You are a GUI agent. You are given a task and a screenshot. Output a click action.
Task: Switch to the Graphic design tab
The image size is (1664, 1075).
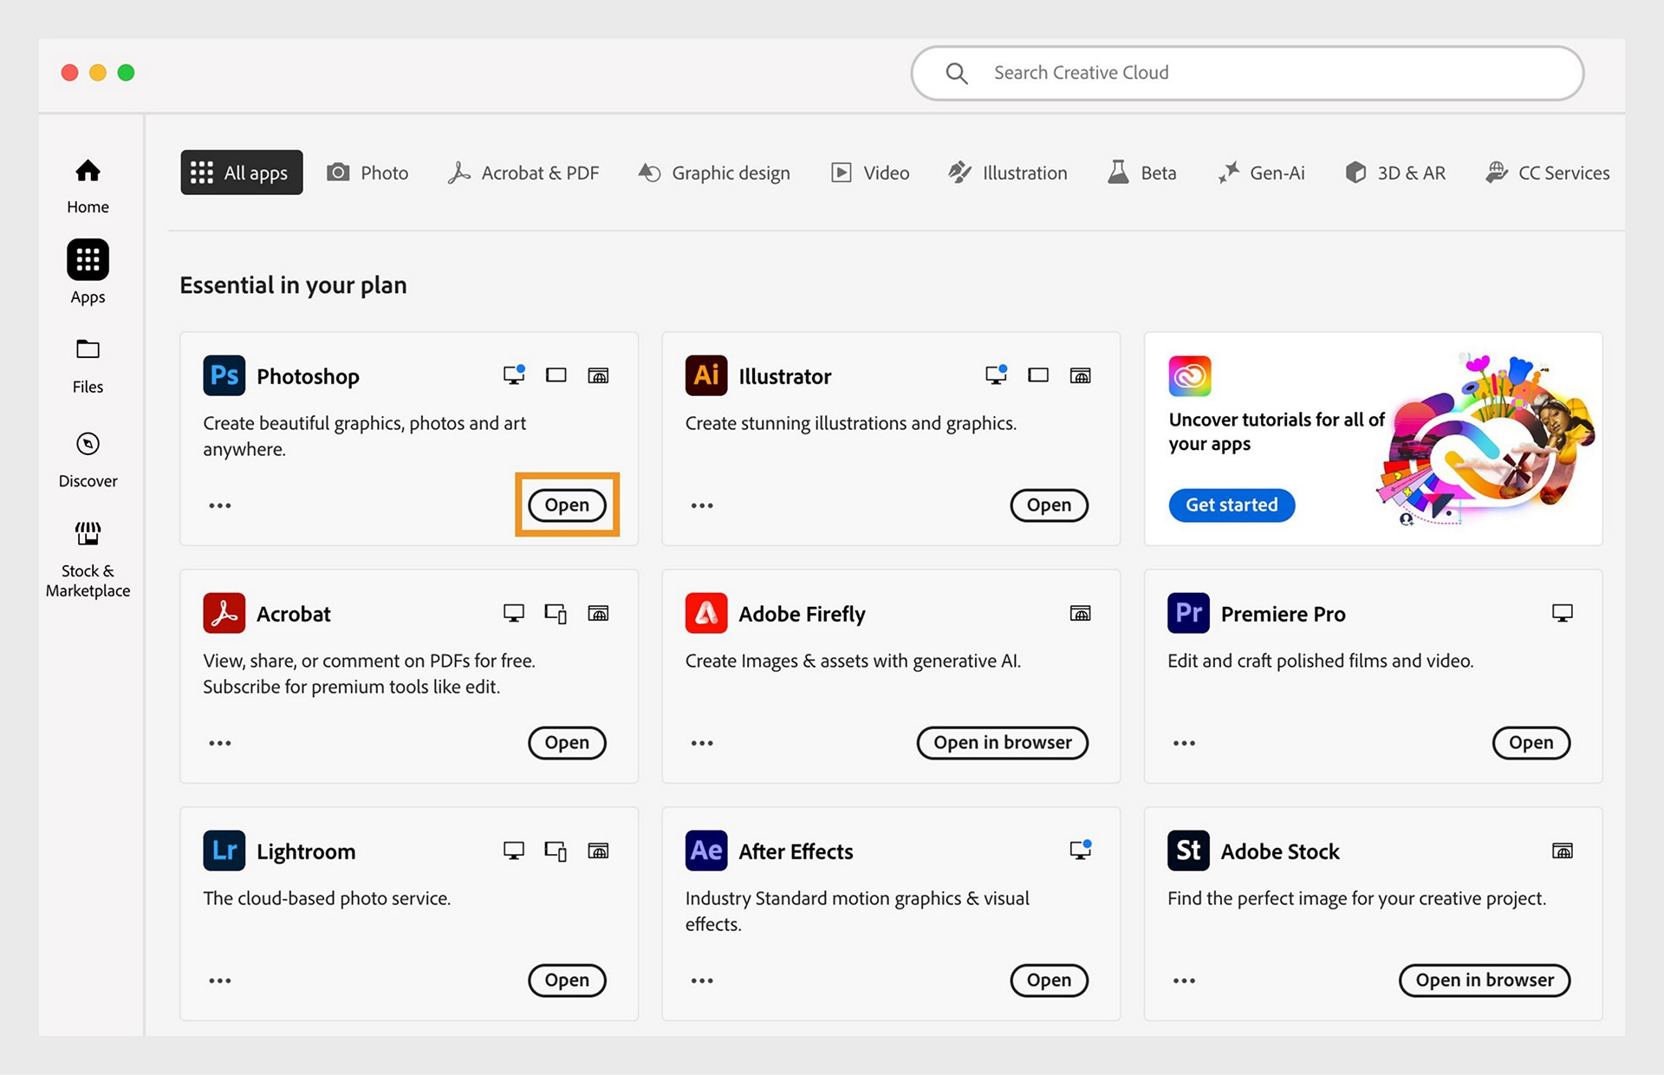coord(714,173)
